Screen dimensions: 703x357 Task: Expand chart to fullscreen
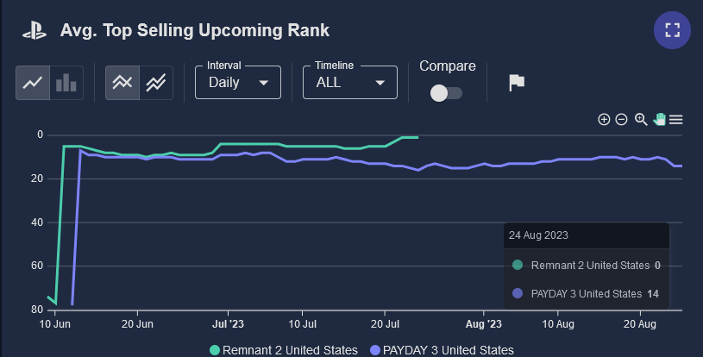[672, 30]
